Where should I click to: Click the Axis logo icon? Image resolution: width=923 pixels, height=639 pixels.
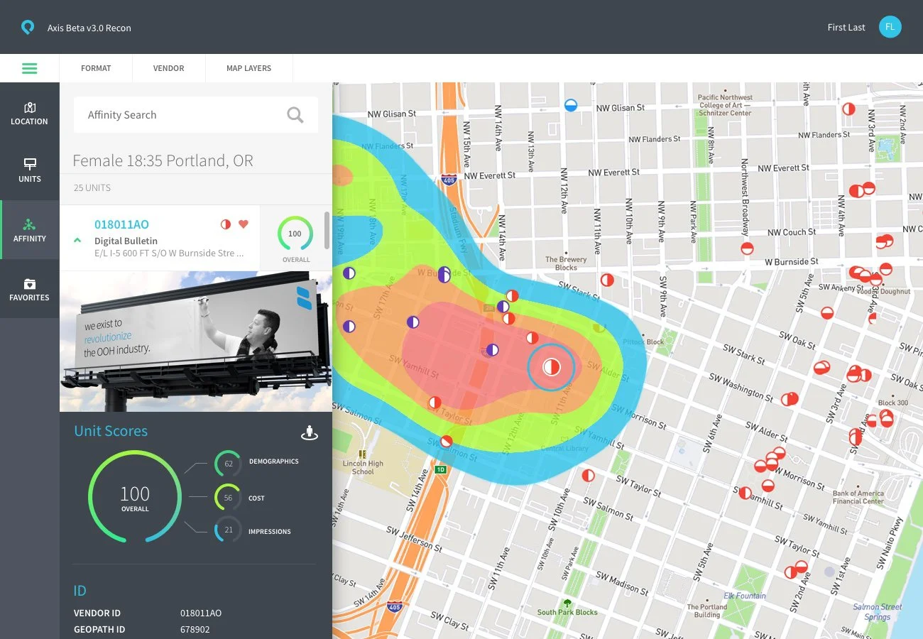click(27, 28)
